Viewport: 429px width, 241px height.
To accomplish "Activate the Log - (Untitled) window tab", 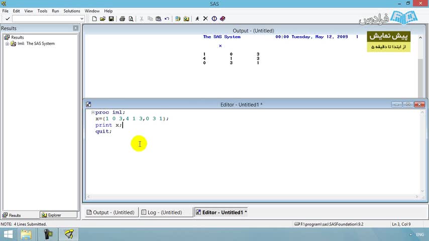I will coord(166,212).
